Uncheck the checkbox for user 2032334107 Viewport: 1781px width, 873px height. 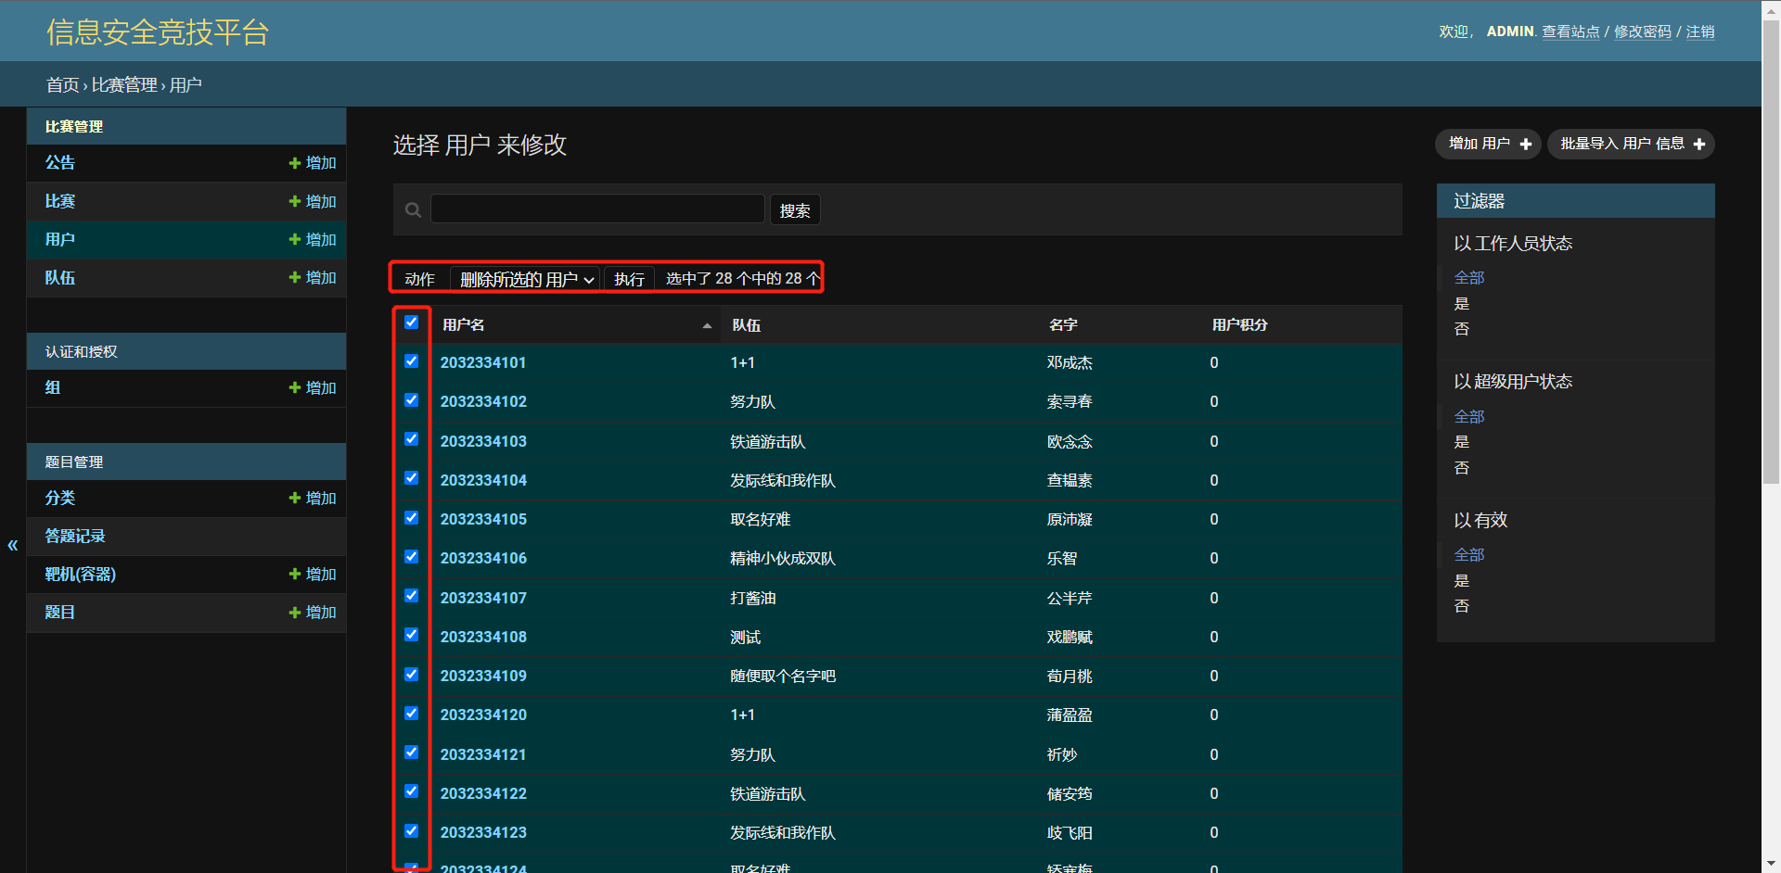tap(412, 596)
